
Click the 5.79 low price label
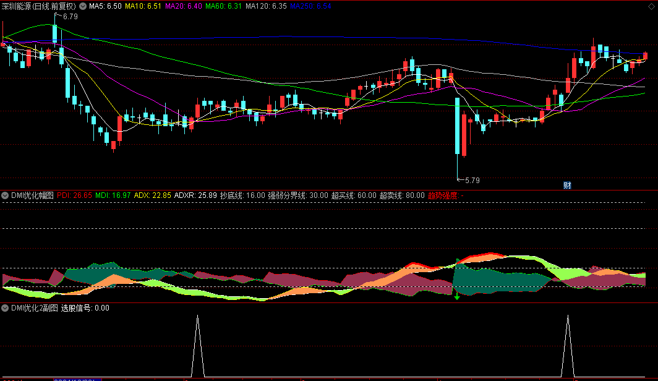[x=472, y=181]
